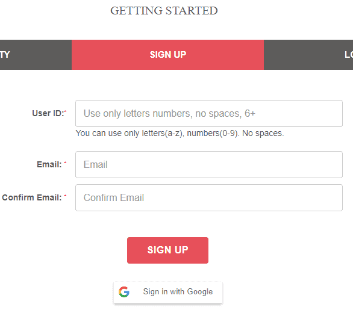The height and width of the screenshot is (322, 353).
Task: Submit using the red SIGN UP button
Action: [167, 250]
